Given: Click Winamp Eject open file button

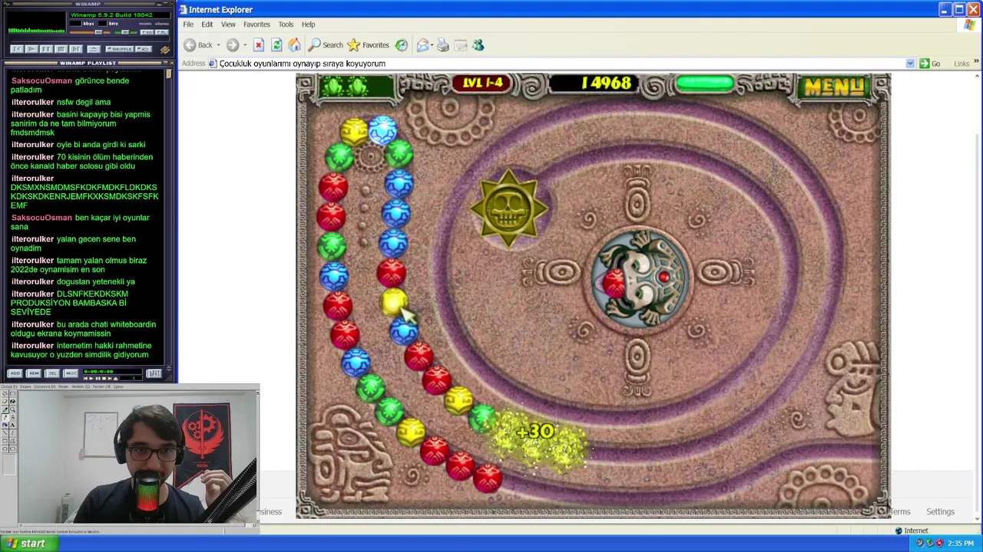Looking at the screenshot, I should point(94,49).
